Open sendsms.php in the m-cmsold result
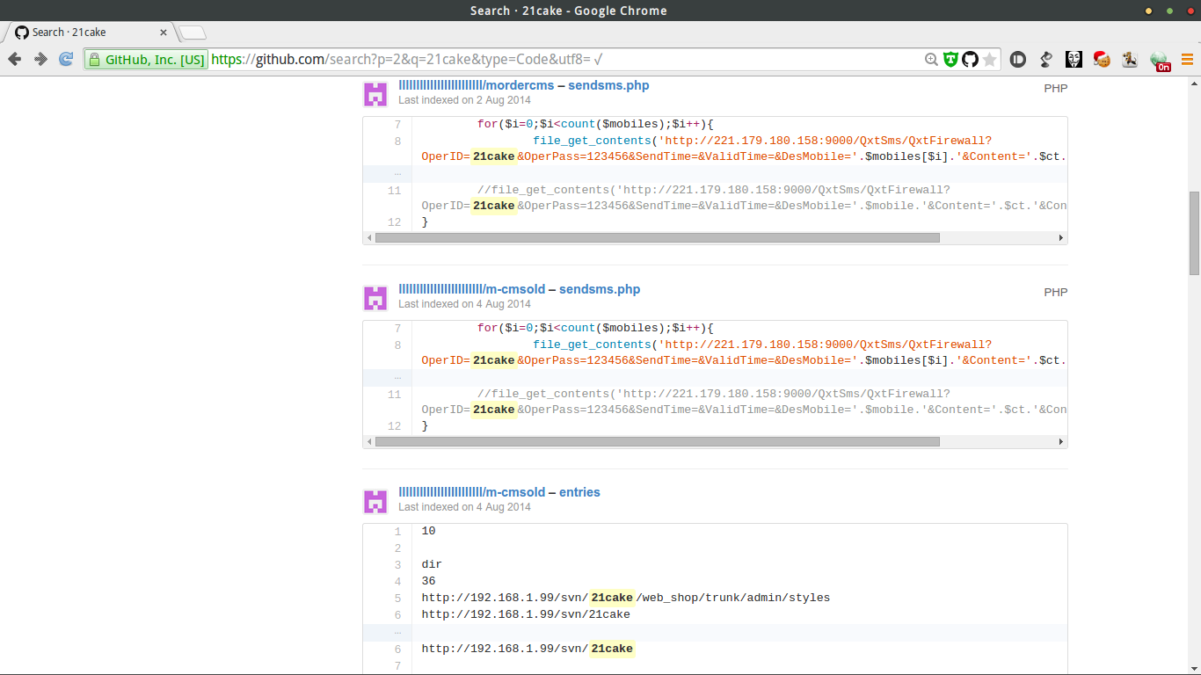1201x675 pixels. click(600, 289)
